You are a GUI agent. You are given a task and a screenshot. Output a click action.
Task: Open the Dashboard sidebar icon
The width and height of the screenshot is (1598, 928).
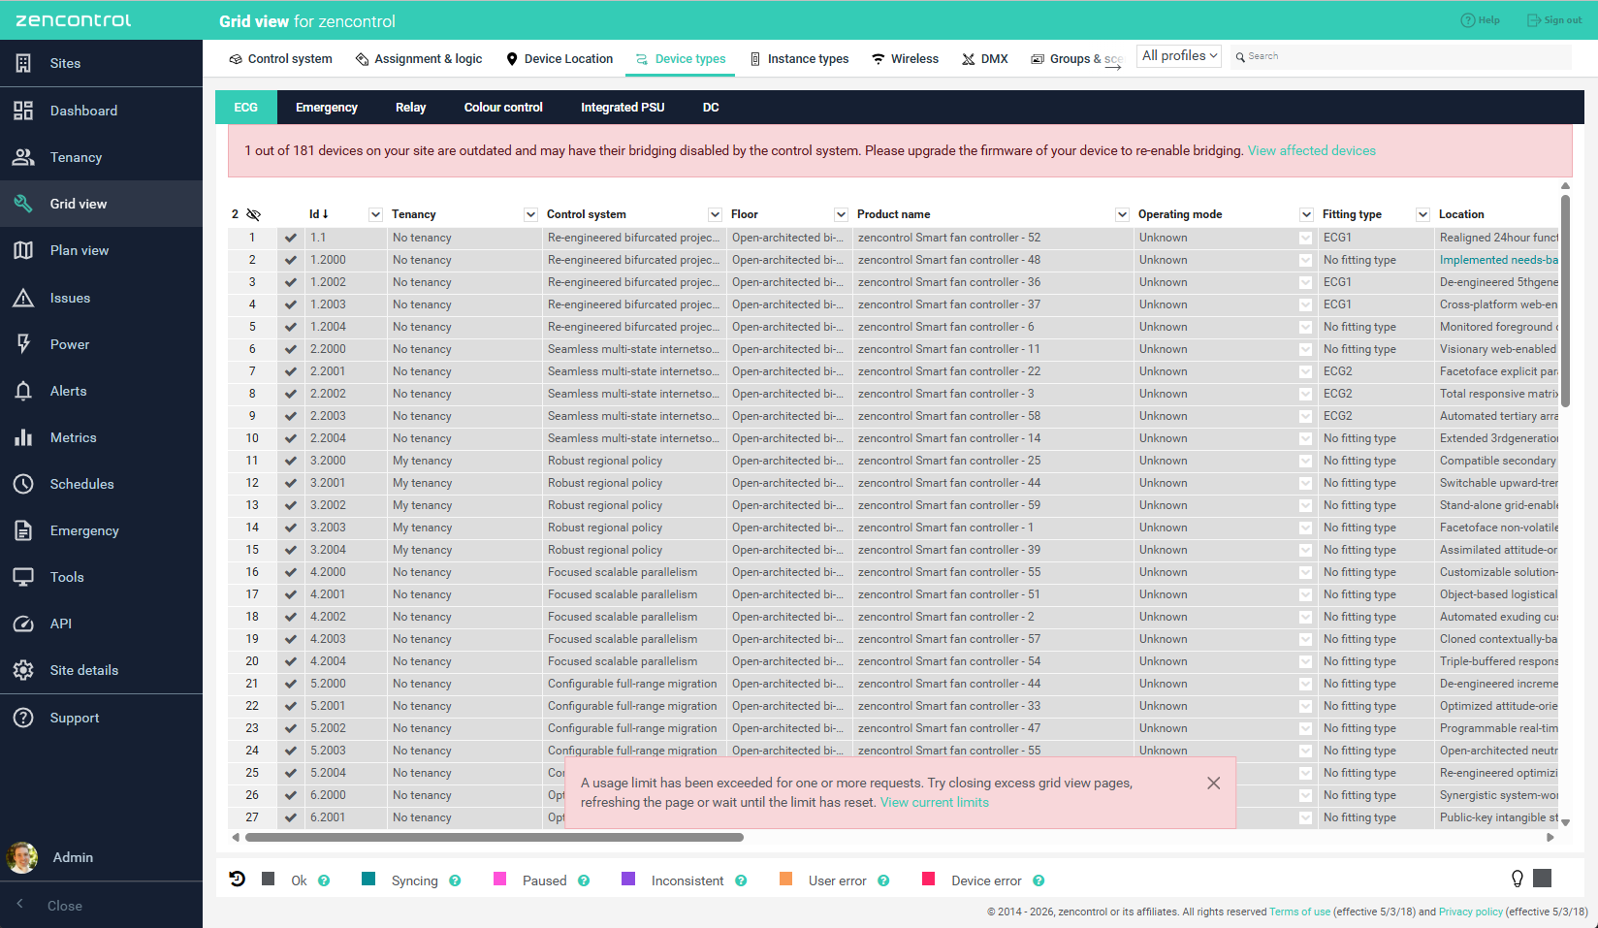coord(23,111)
